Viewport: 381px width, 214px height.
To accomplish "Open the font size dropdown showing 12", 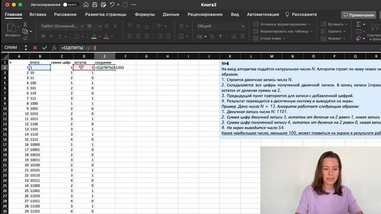I will pos(93,26).
